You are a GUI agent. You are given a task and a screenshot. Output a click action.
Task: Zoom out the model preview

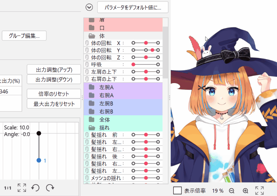232,190
